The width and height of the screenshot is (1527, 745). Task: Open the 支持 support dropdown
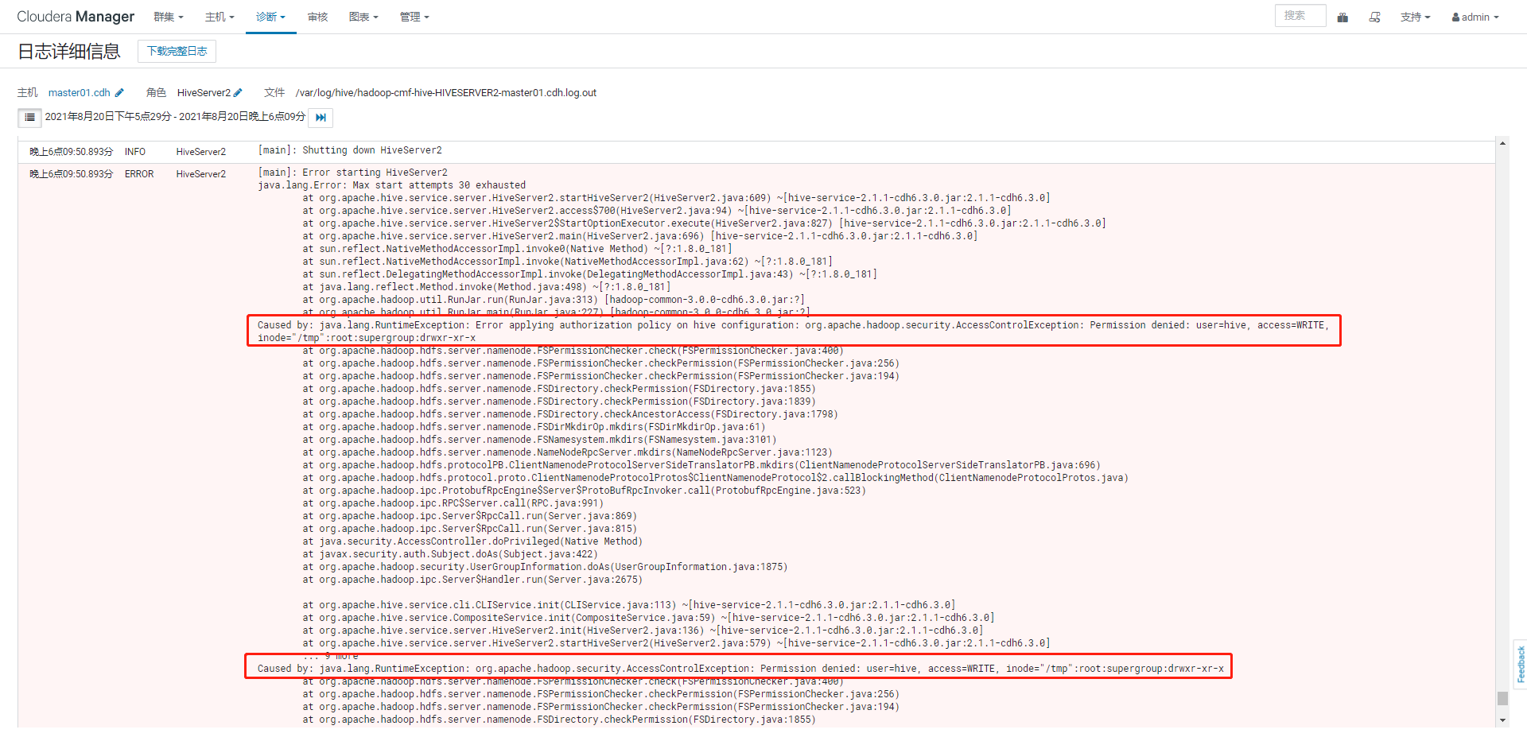pyautogui.click(x=1415, y=17)
